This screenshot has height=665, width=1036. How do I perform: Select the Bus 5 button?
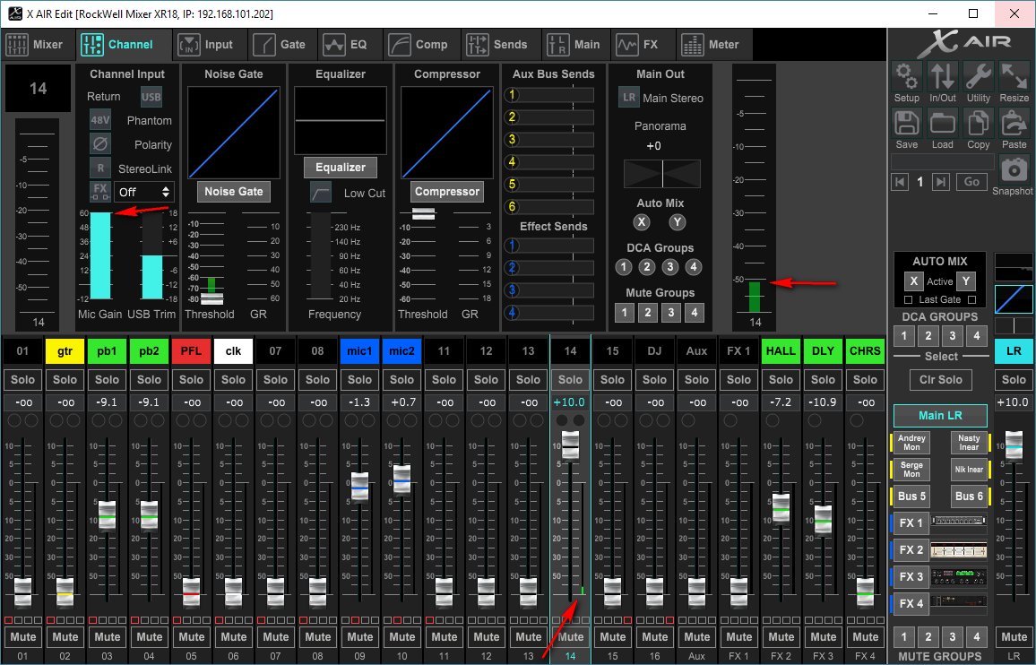pos(911,496)
